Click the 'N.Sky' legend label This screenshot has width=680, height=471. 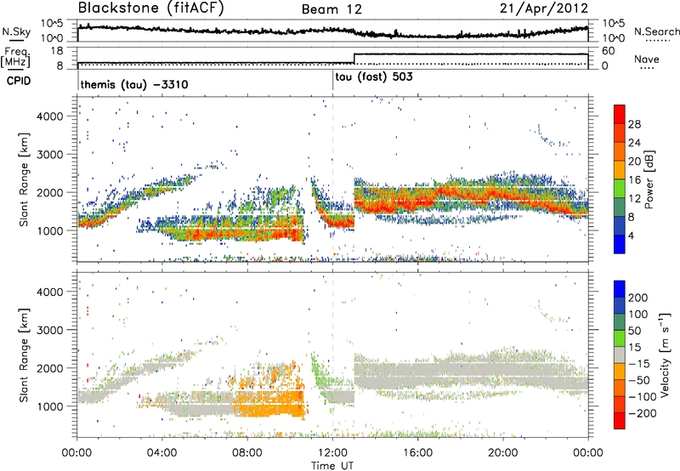[16, 31]
